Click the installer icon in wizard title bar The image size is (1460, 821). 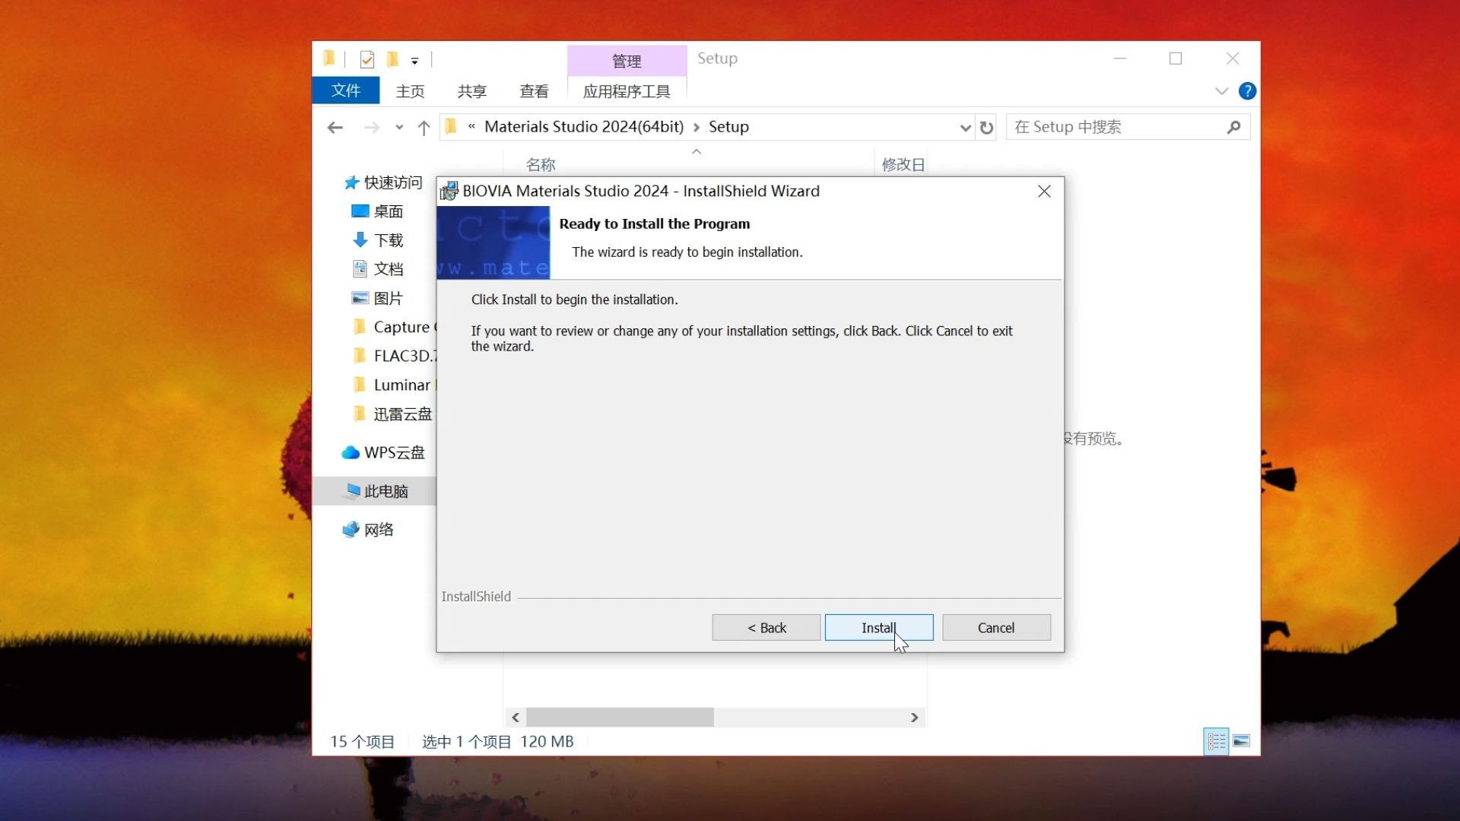click(x=449, y=191)
